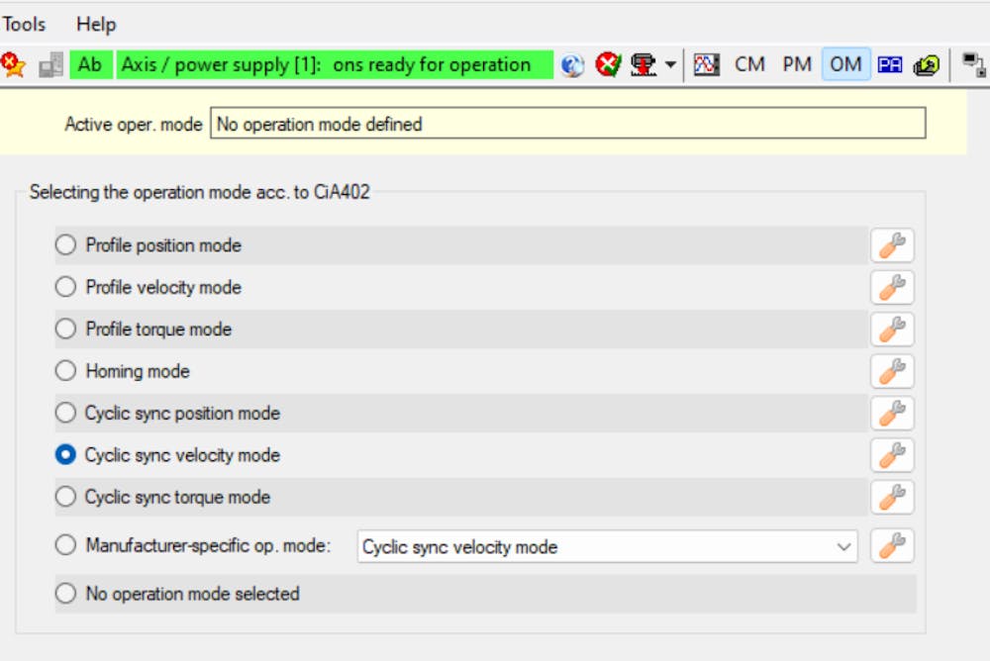Select the CM commissioning view
Viewport: 990px width, 661px height.
click(749, 64)
